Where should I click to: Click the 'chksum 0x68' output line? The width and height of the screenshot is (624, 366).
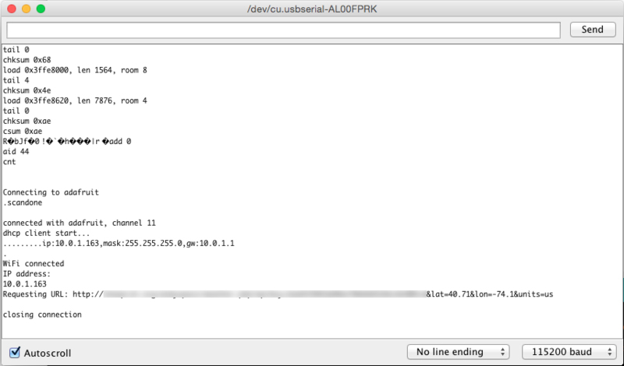tap(27, 60)
